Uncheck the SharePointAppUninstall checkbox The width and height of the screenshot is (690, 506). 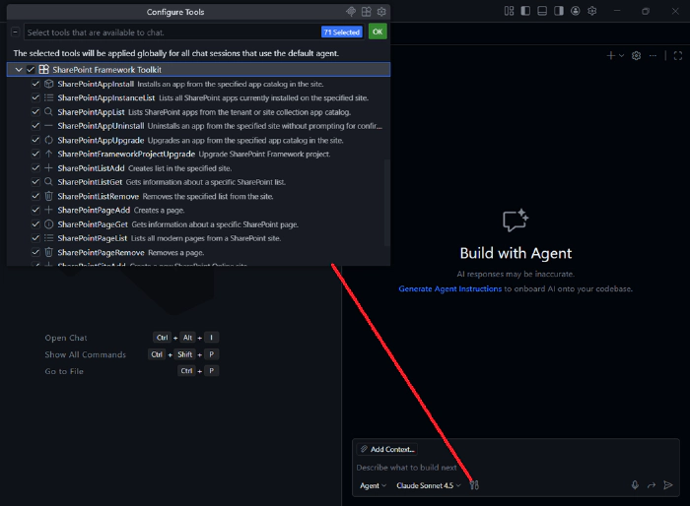coord(35,126)
